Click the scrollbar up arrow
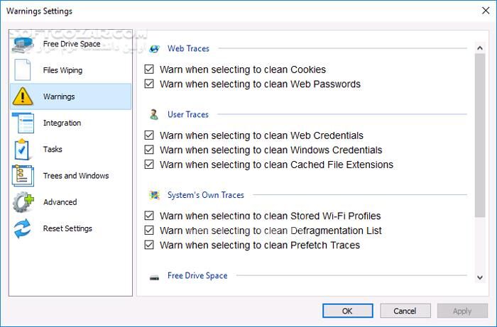 tap(481, 47)
